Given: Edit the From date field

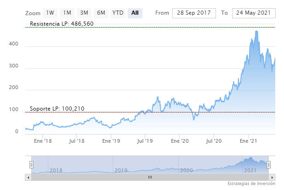Looking at the screenshot, I should click(x=194, y=13).
